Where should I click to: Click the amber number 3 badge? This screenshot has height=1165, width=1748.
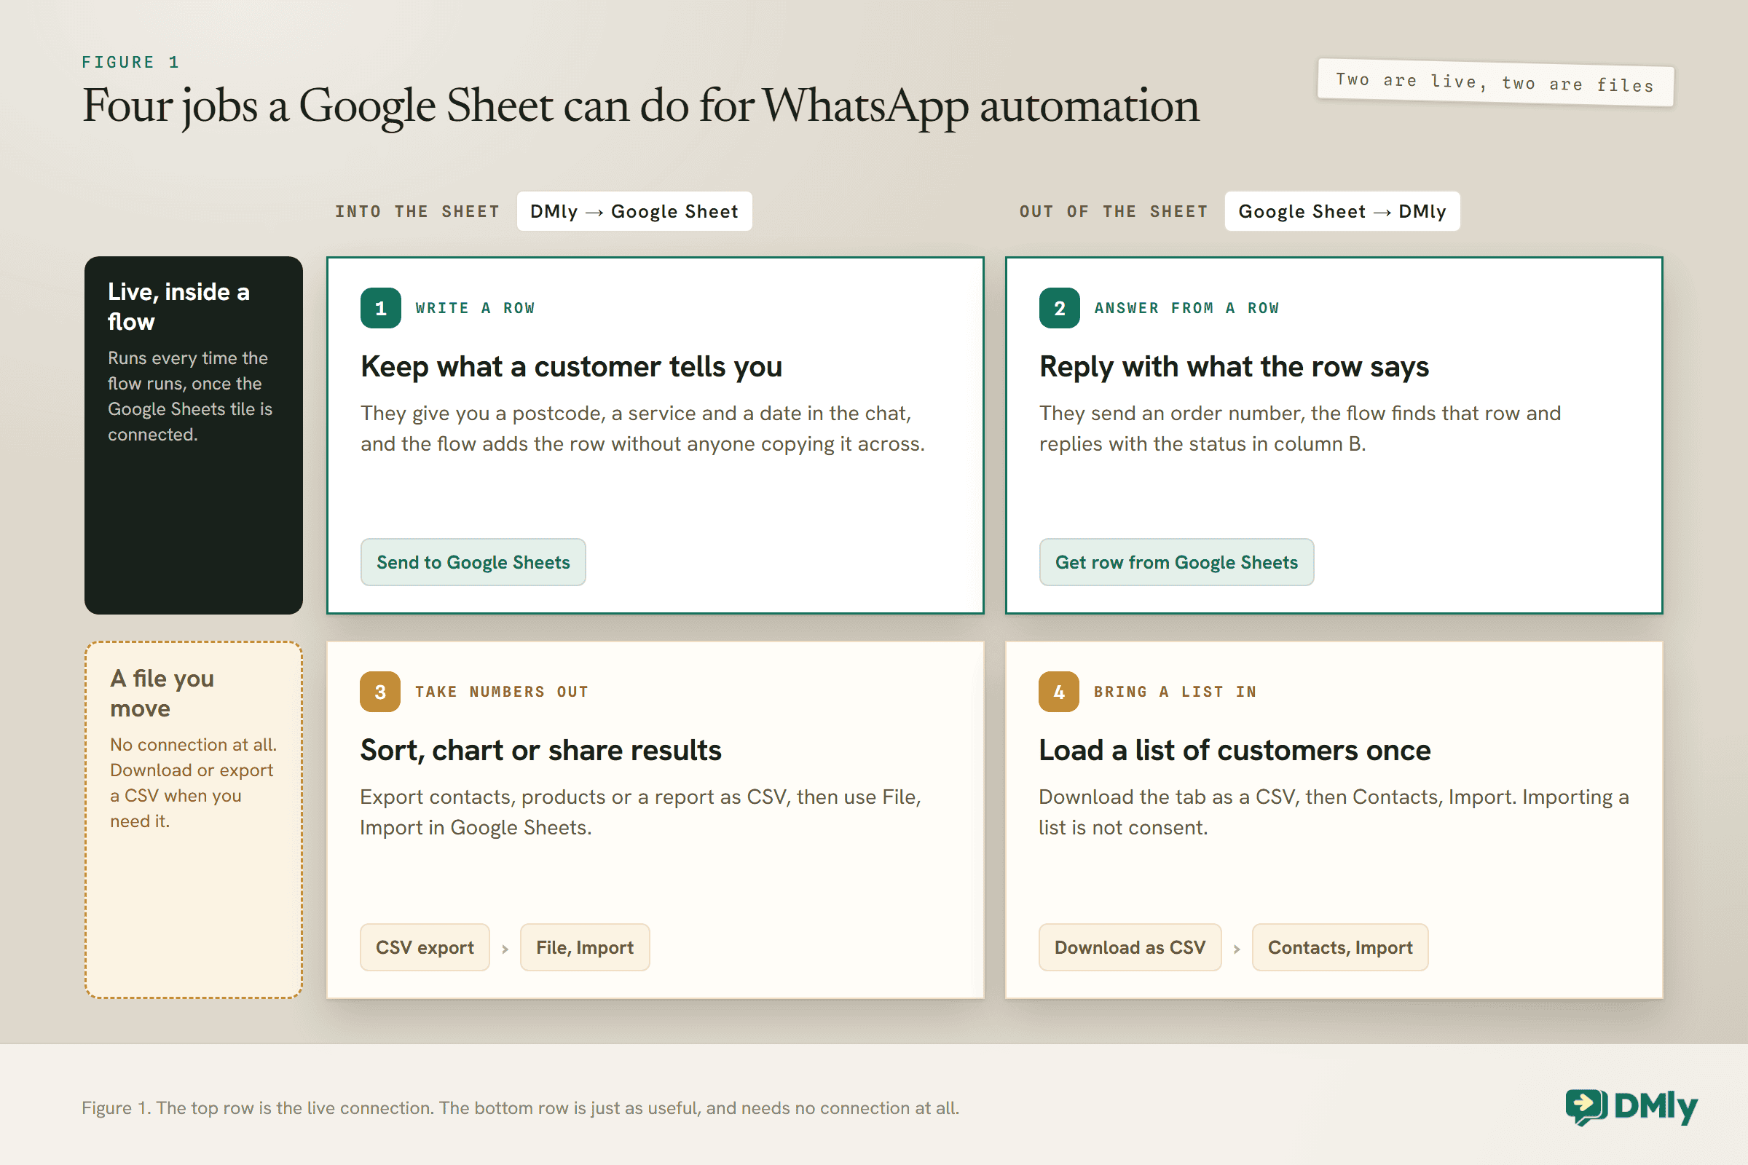click(379, 692)
